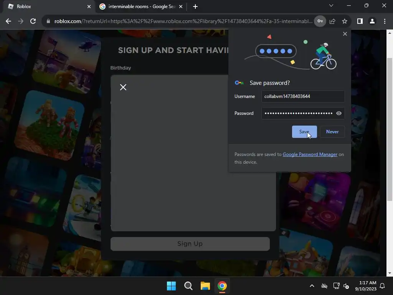Show the saved password with eye icon
Screen dimensions: 393x295
tap(339, 113)
